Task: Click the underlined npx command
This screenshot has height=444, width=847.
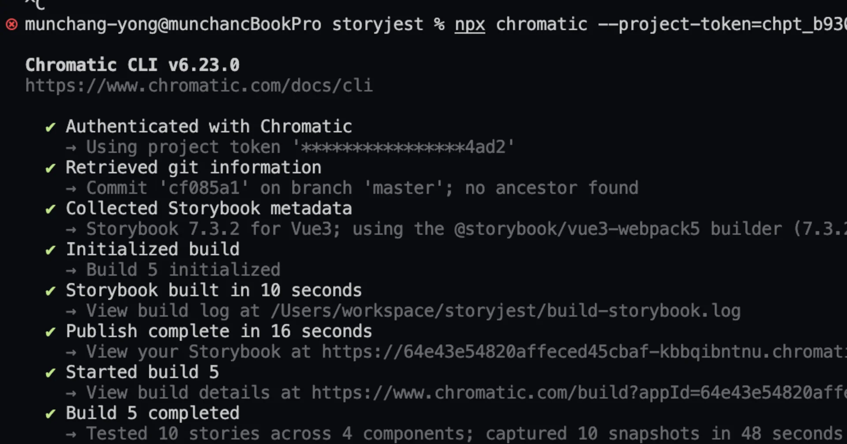Action: (x=470, y=24)
